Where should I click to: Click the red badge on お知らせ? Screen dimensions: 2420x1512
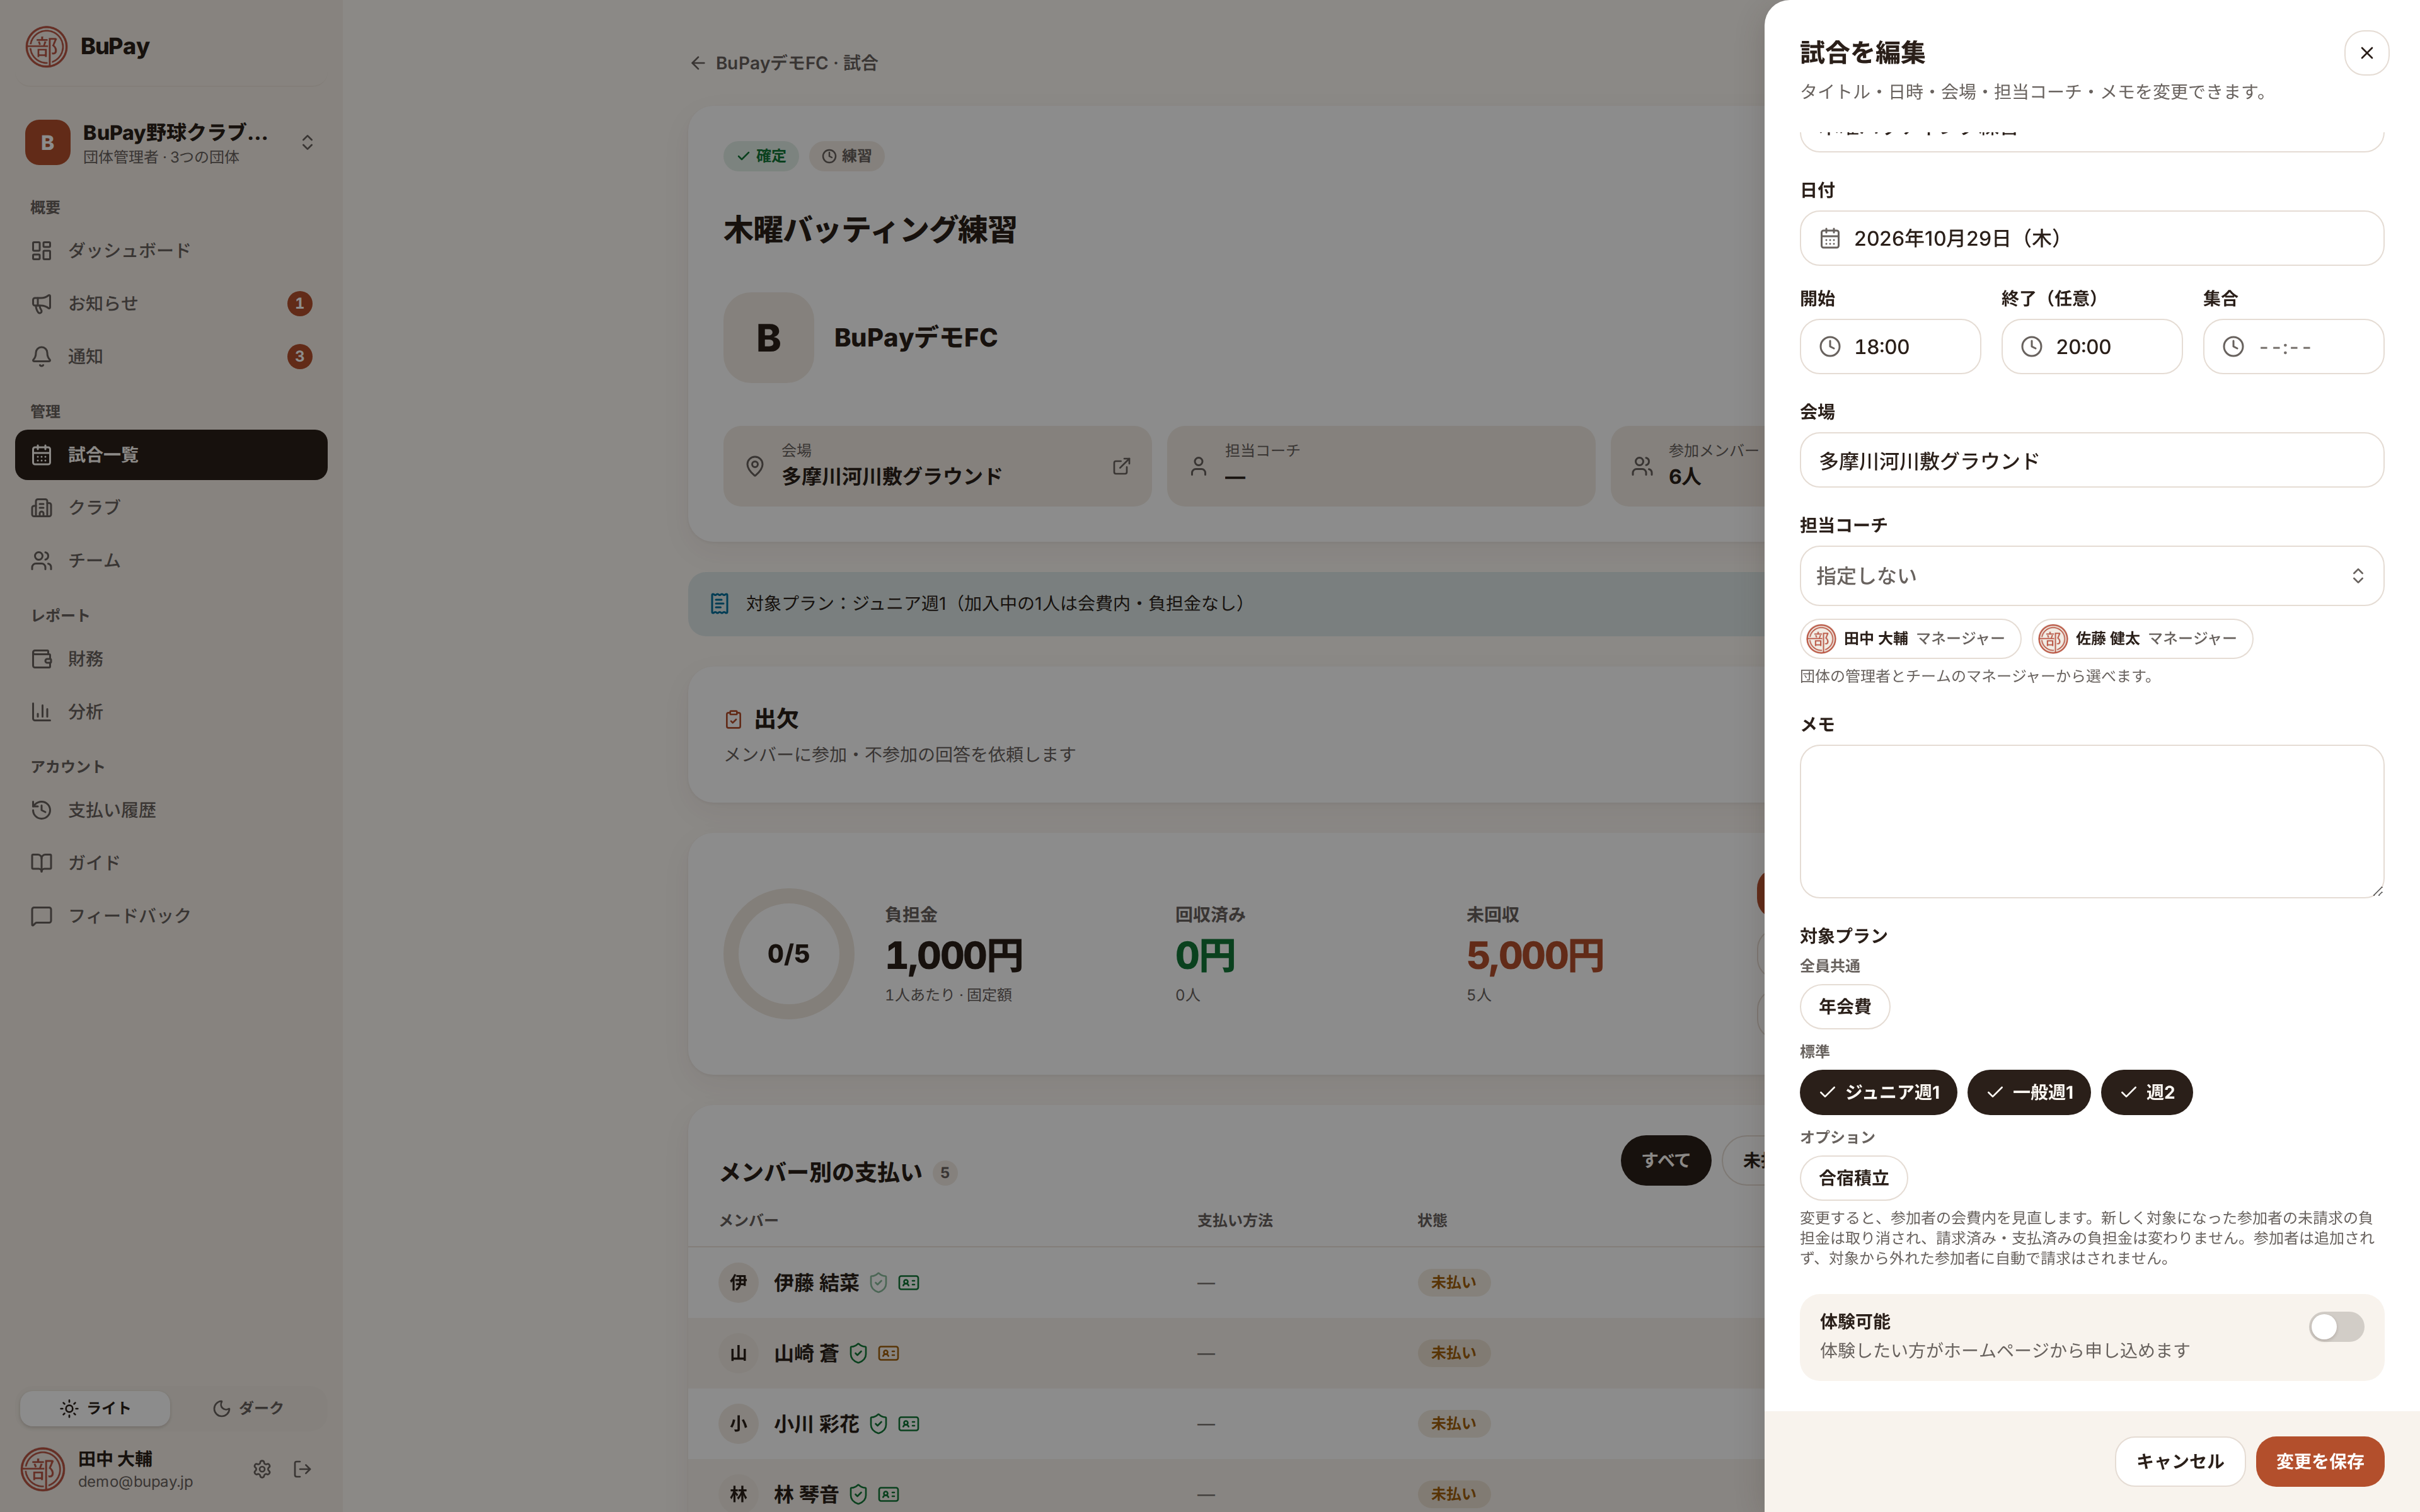click(299, 303)
